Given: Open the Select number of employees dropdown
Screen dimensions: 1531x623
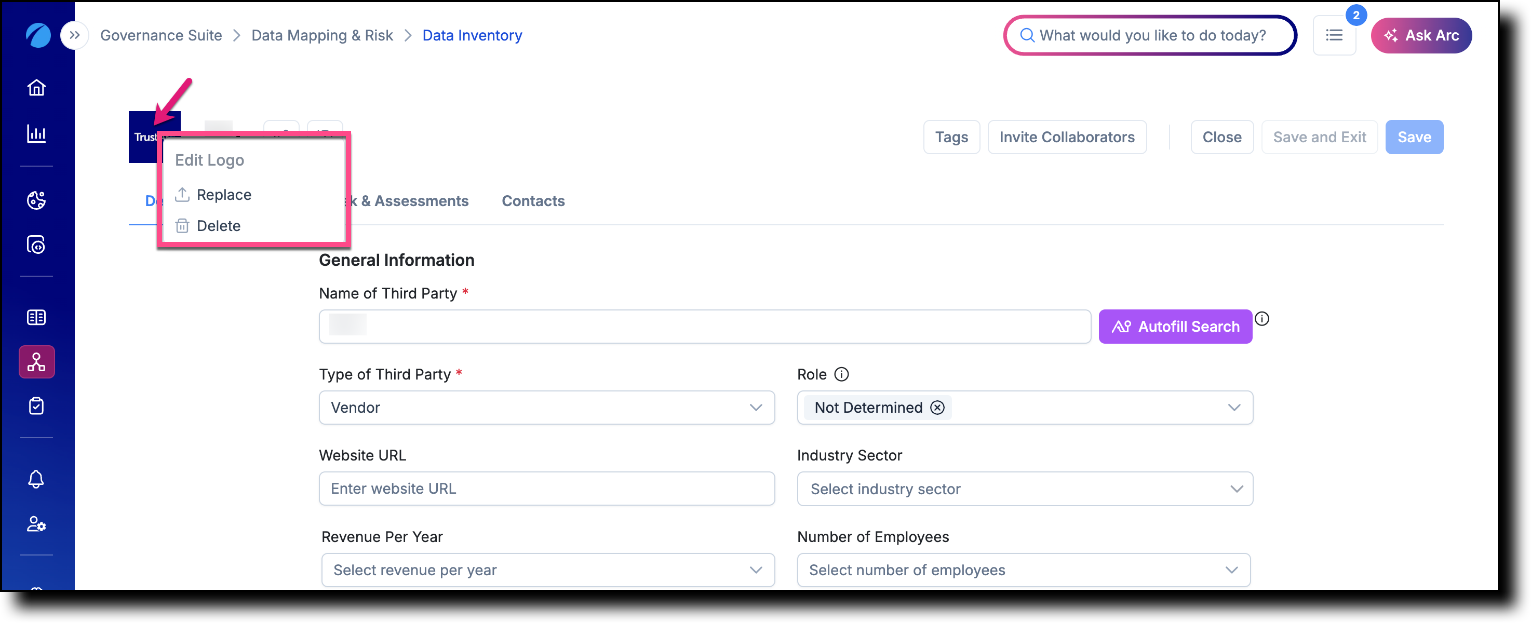Looking at the screenshot, I should 1023,570.
